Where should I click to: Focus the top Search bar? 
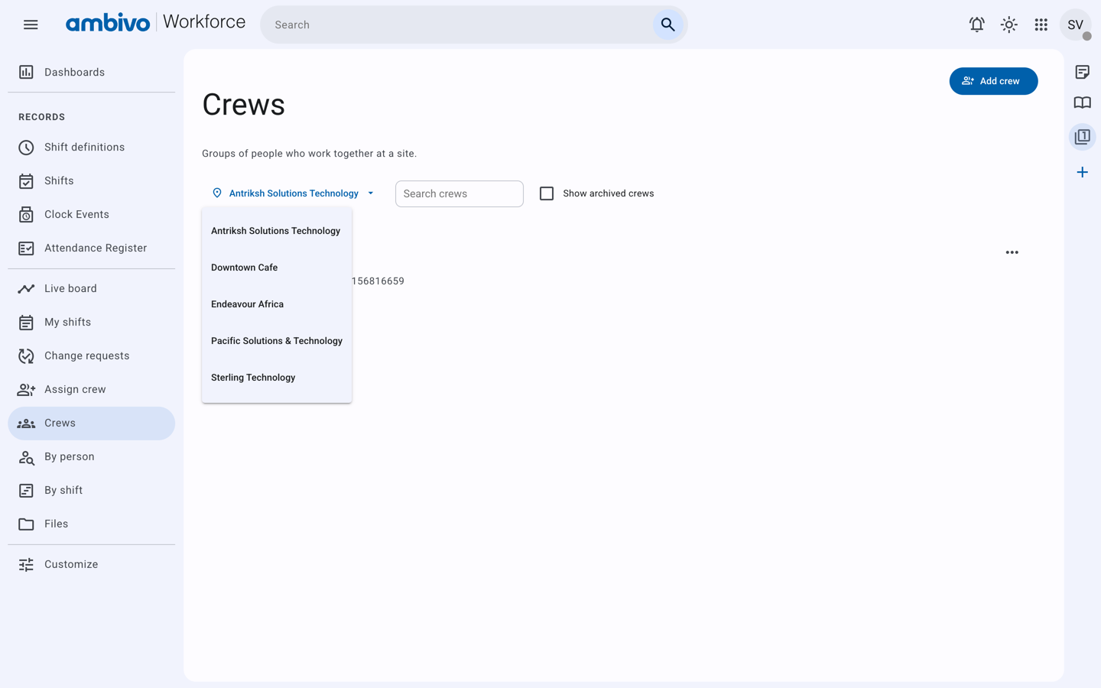pos(459,24)
